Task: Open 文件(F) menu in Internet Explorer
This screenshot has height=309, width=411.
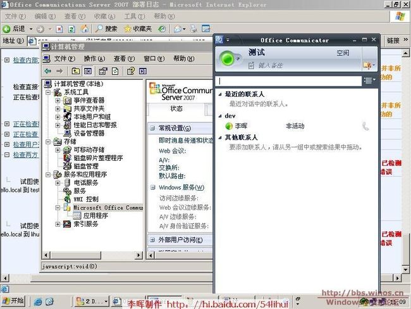Action: pyautogui.click(x=15, y=16)
